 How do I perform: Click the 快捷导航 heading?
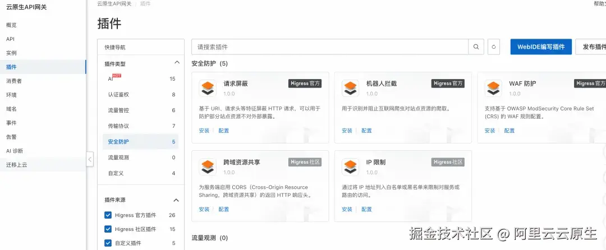point(115,48)
